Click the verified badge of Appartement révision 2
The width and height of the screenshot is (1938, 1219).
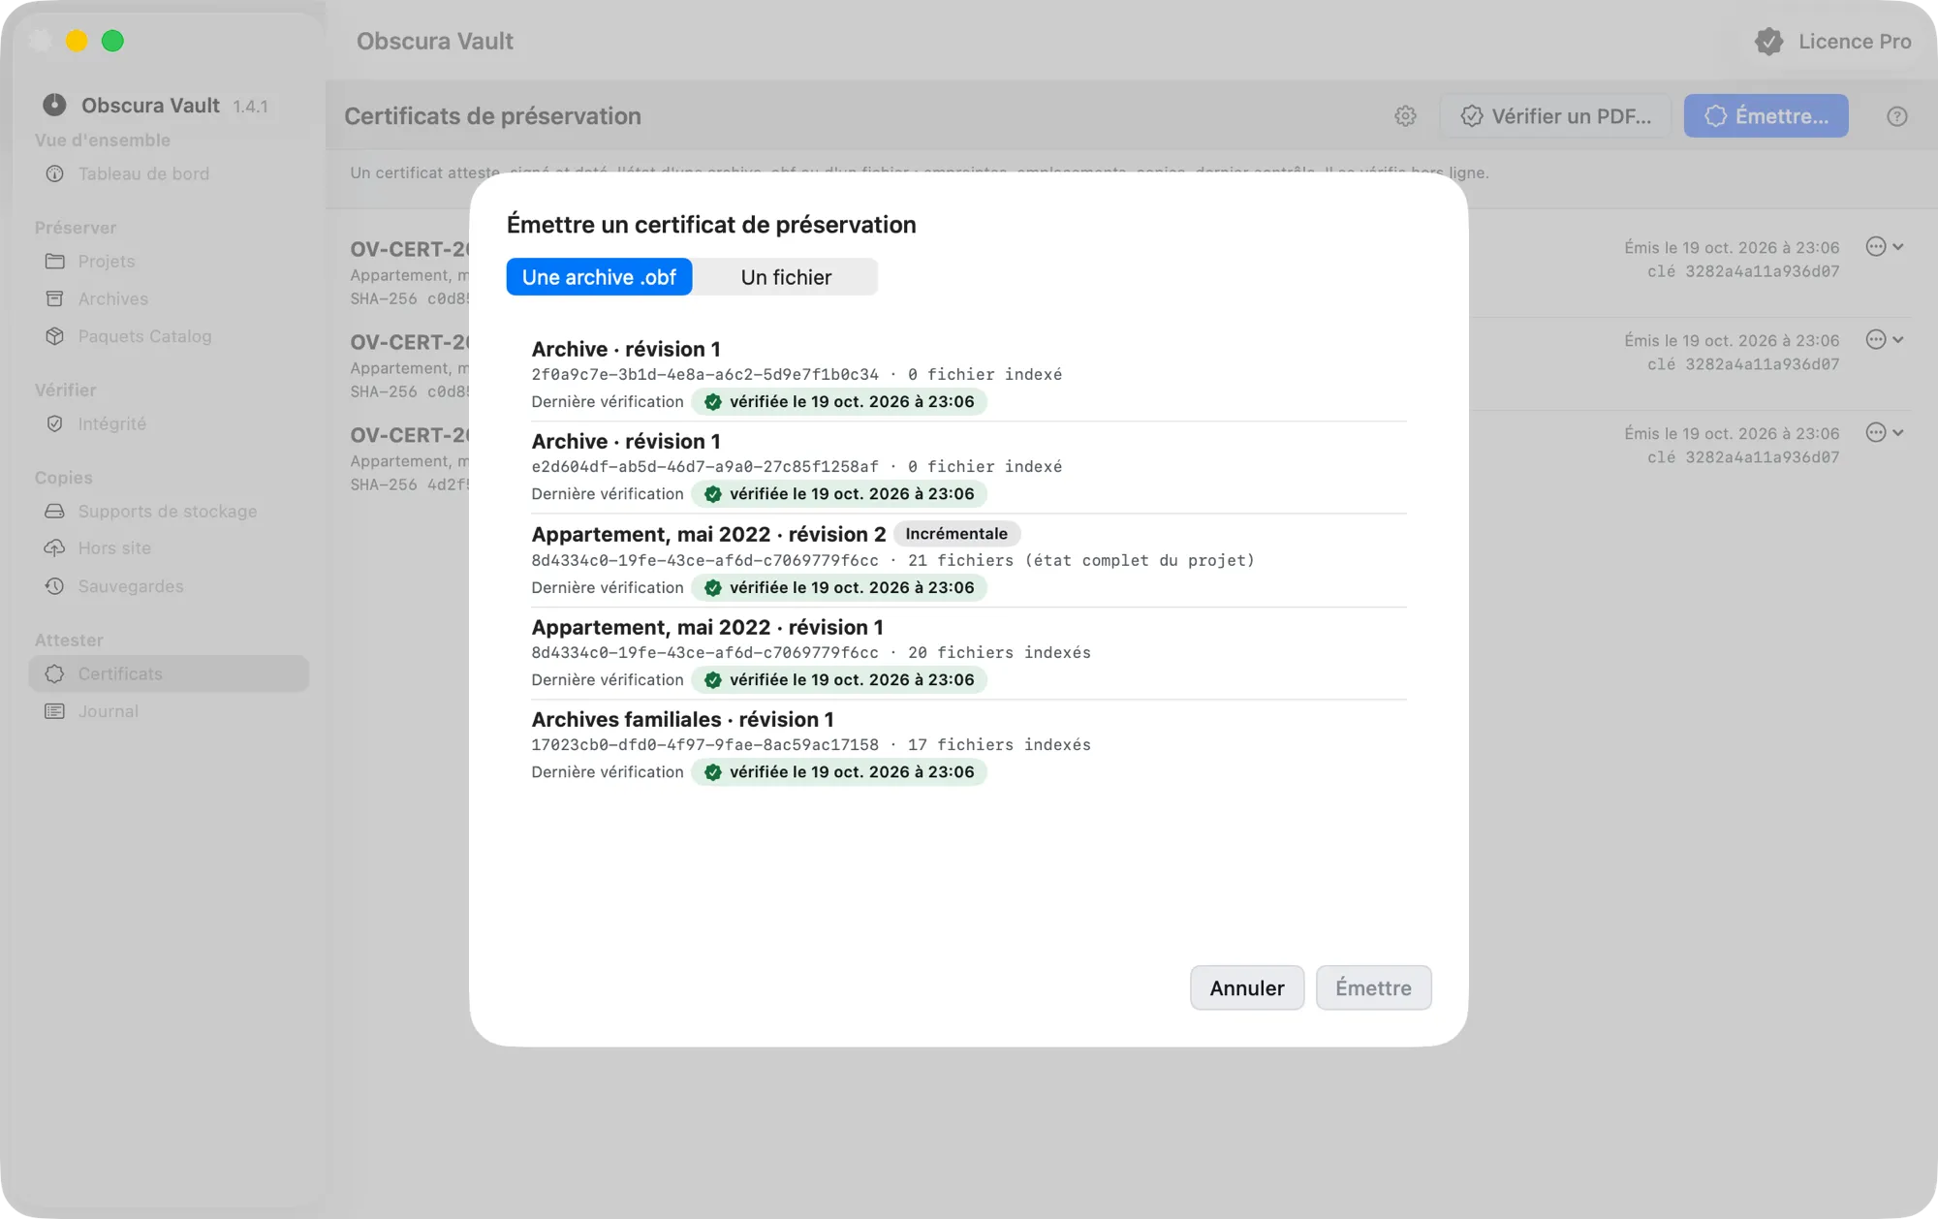839,588
